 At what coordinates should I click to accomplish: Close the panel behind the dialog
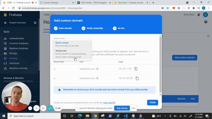208,36
